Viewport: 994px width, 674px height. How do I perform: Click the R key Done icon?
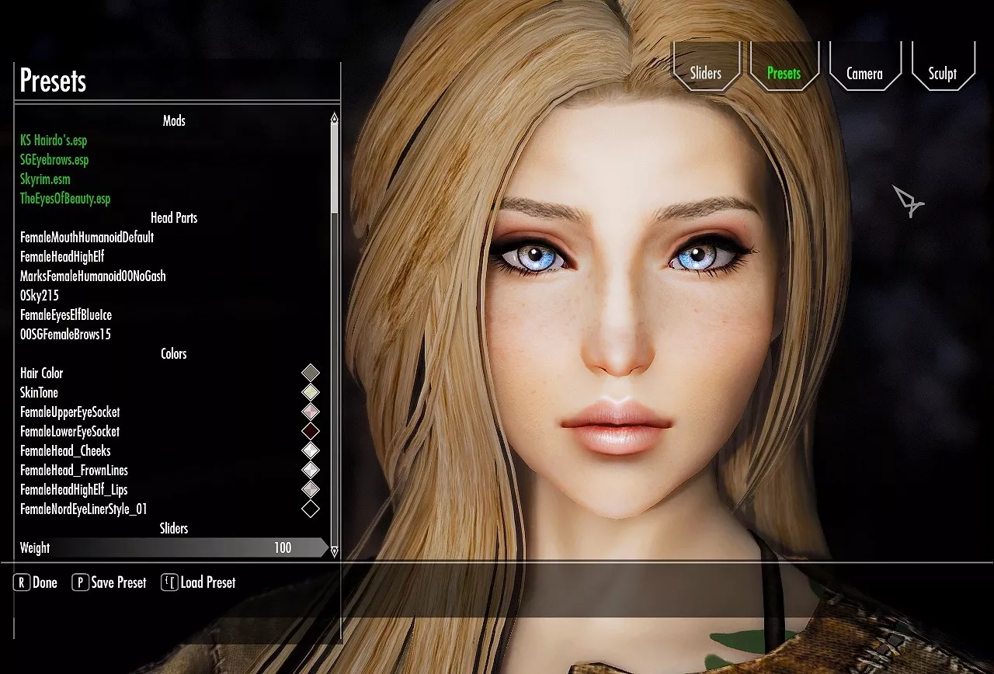22,582
